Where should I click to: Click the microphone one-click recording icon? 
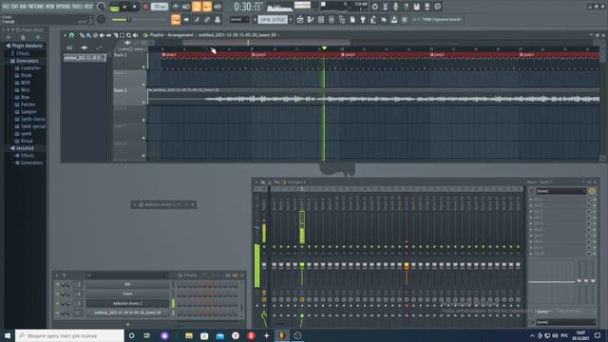pos(395,7)
